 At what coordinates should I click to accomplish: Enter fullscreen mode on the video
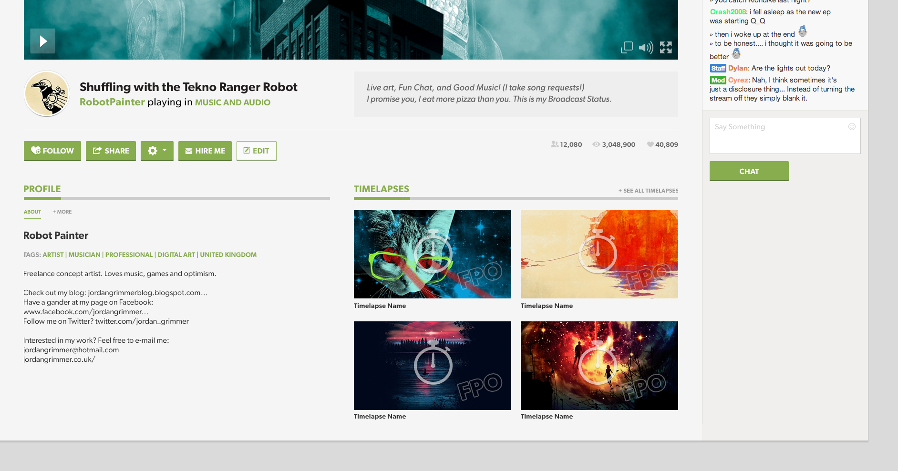[x=666, y=47]
